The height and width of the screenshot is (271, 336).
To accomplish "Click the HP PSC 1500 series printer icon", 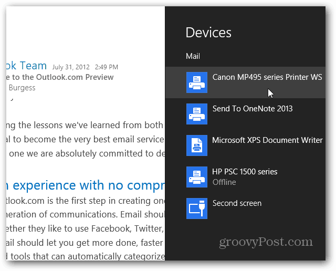I will [197, 177].
